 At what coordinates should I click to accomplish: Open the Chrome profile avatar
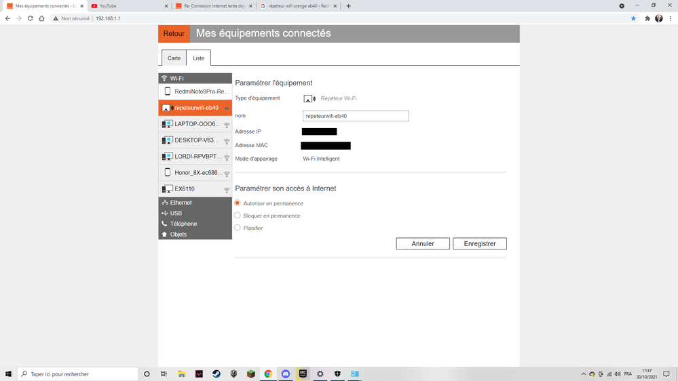[x=659, y=18]
